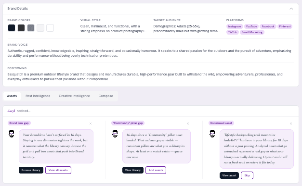Click the Brand Details header title

point(17,9)
